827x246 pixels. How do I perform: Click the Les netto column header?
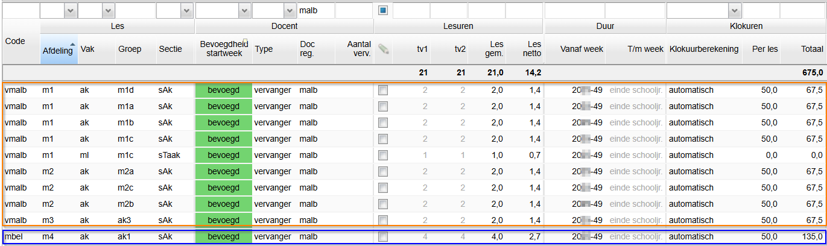pyautogui.click(x=534, y=49)
